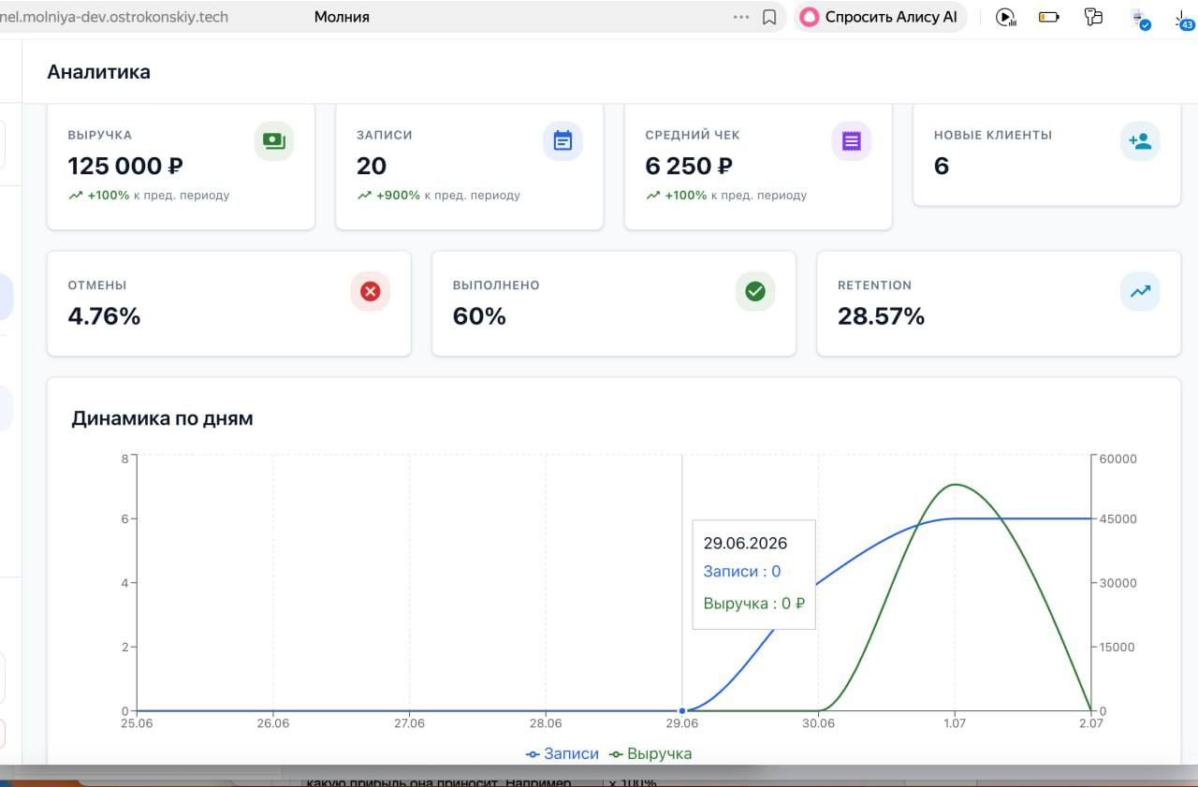
Task: Click the Выручка 125 000 ₽ card
Action: [181, 166]
